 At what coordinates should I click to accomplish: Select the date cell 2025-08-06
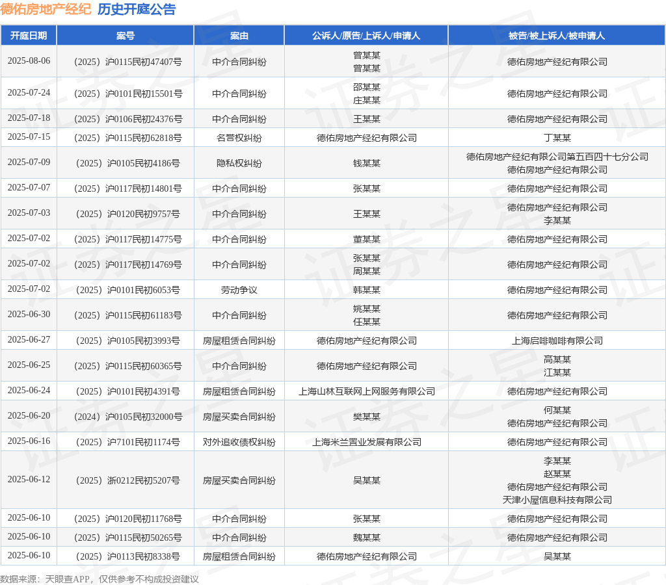[29, 60]
